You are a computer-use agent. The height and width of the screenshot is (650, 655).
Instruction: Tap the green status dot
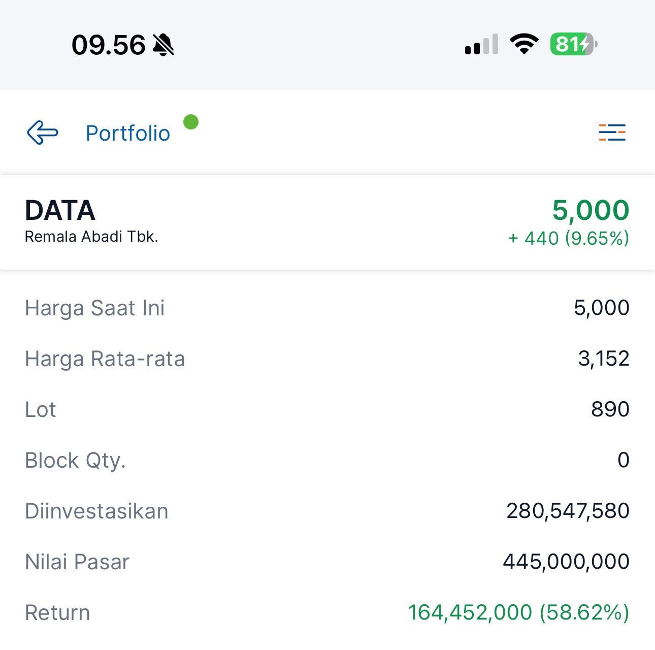click(191, 122)
